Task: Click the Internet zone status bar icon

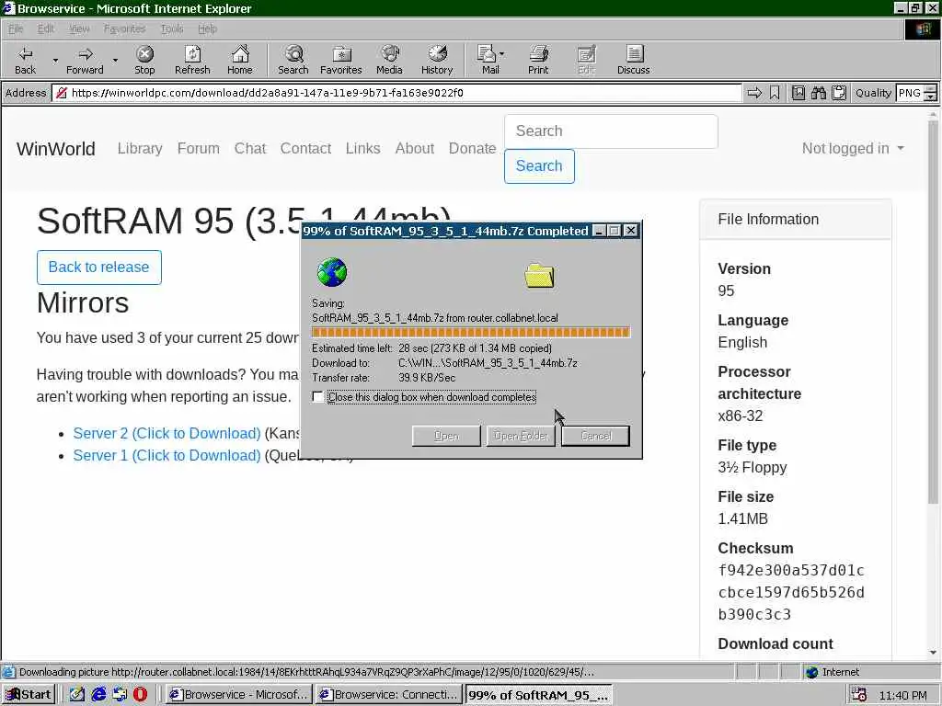Action: (812, 672)
